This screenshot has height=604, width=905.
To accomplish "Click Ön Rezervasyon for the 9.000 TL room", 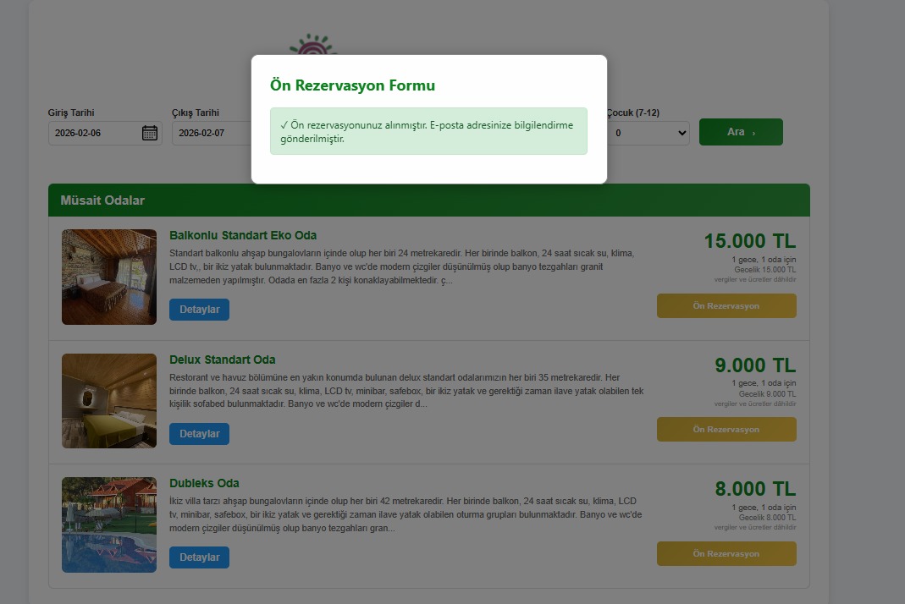I will [x=726, y=430].
